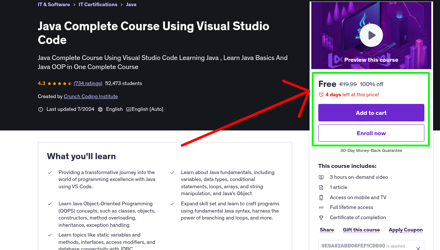Click the '52,473 students' text
The image size is (440, 250).
[124, 83]
